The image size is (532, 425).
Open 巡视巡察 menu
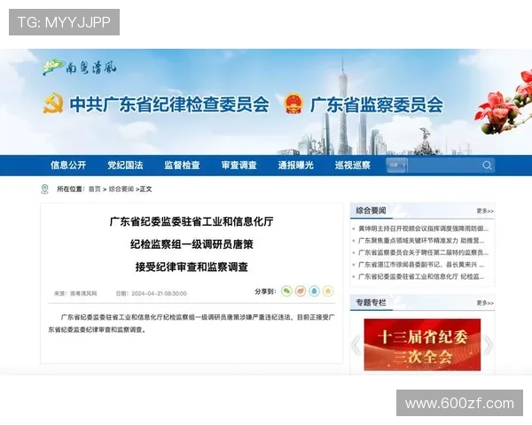(x=353, y=166)
